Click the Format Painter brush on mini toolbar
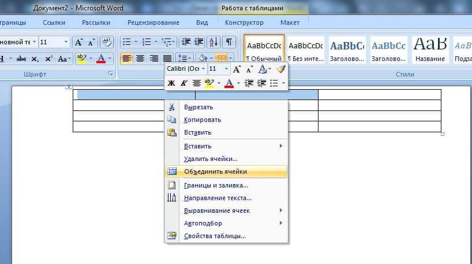The width and height of the screenshot is (472, 264). pyautogui.click(x=280, y=69)
